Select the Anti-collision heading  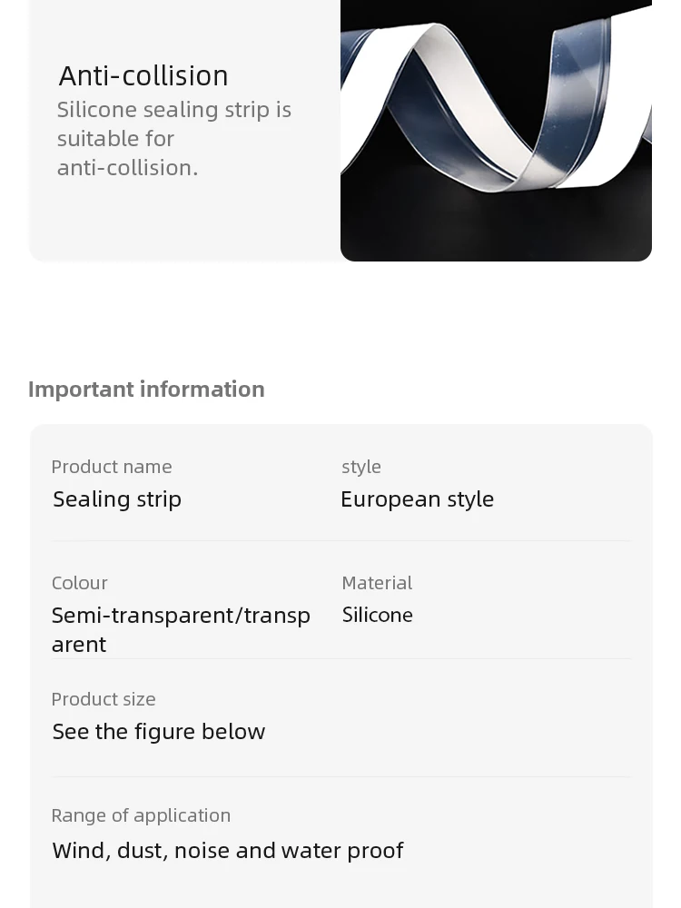click(x=143, y=76)
